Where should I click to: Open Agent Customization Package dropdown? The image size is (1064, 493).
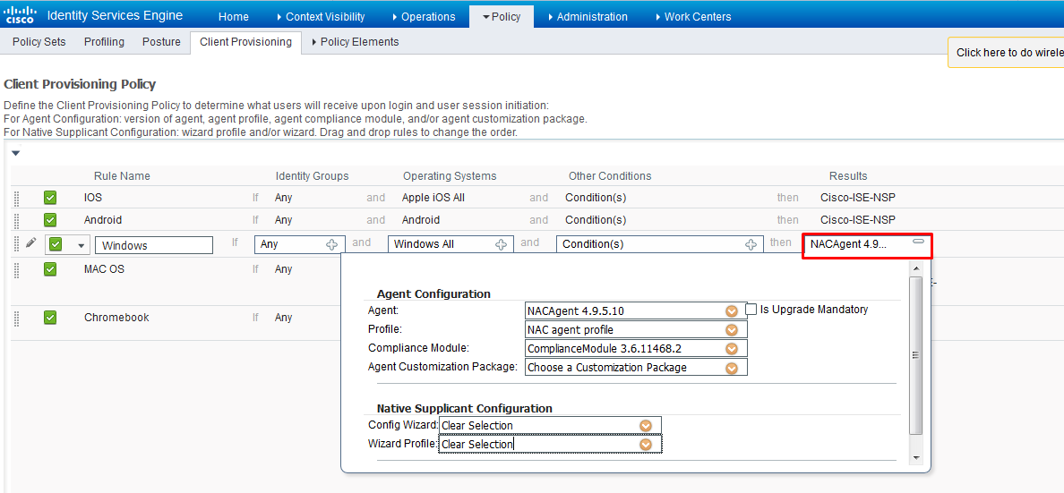(x=732, y=369)
